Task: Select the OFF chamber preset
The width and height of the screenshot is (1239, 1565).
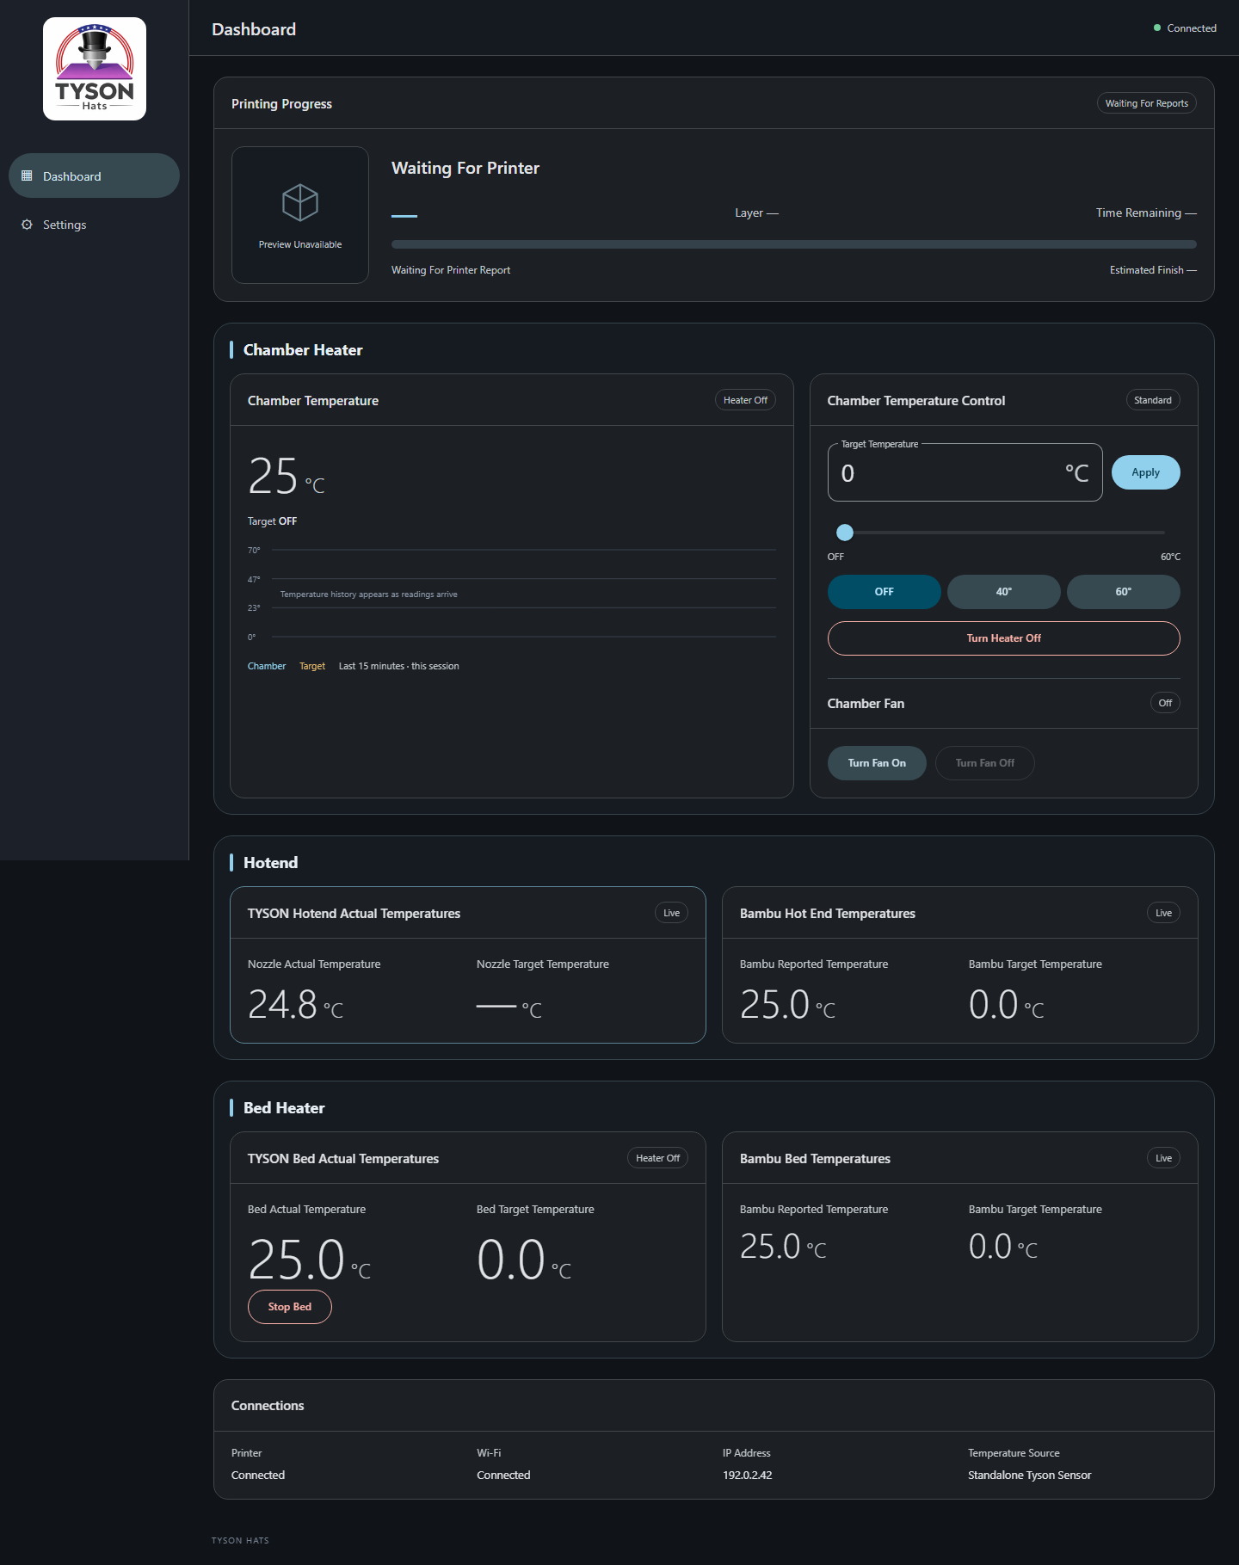Action: click(884, 592)
